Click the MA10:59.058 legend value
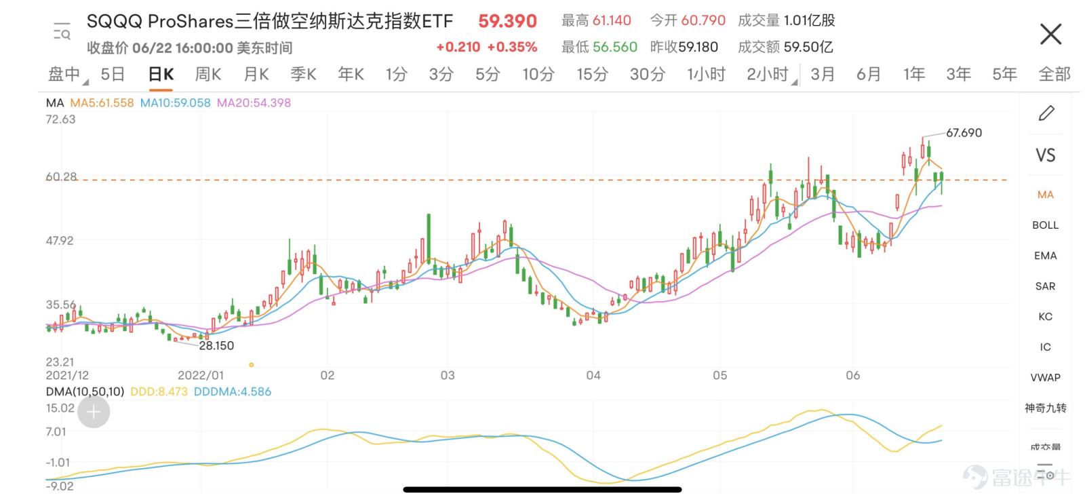Viewport: 1085px width, 502px height. [176, 103]
